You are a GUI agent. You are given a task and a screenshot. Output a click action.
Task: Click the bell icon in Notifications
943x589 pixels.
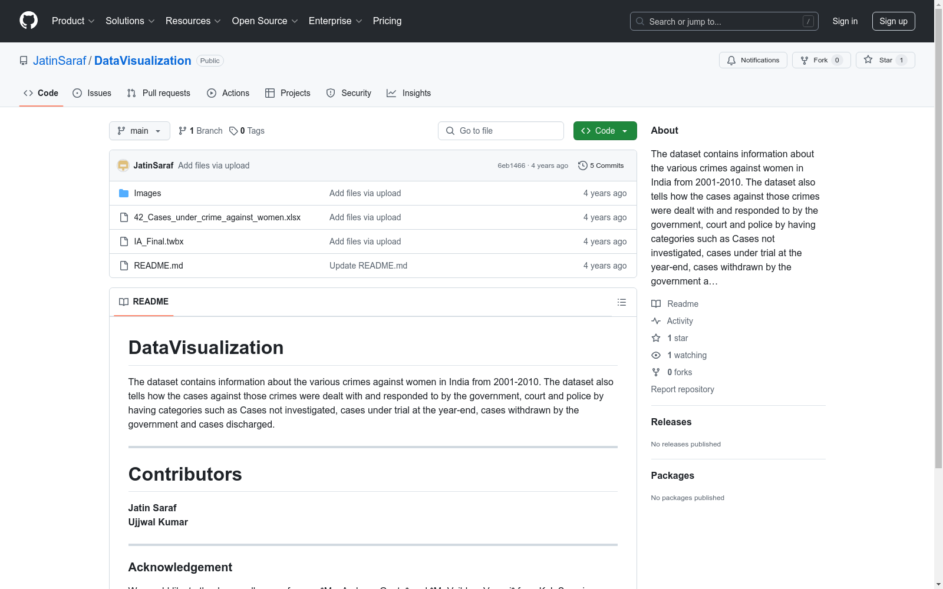[731, 60]
